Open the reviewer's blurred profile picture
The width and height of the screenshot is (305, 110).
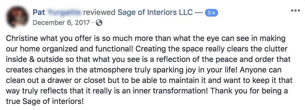[18, 17]
